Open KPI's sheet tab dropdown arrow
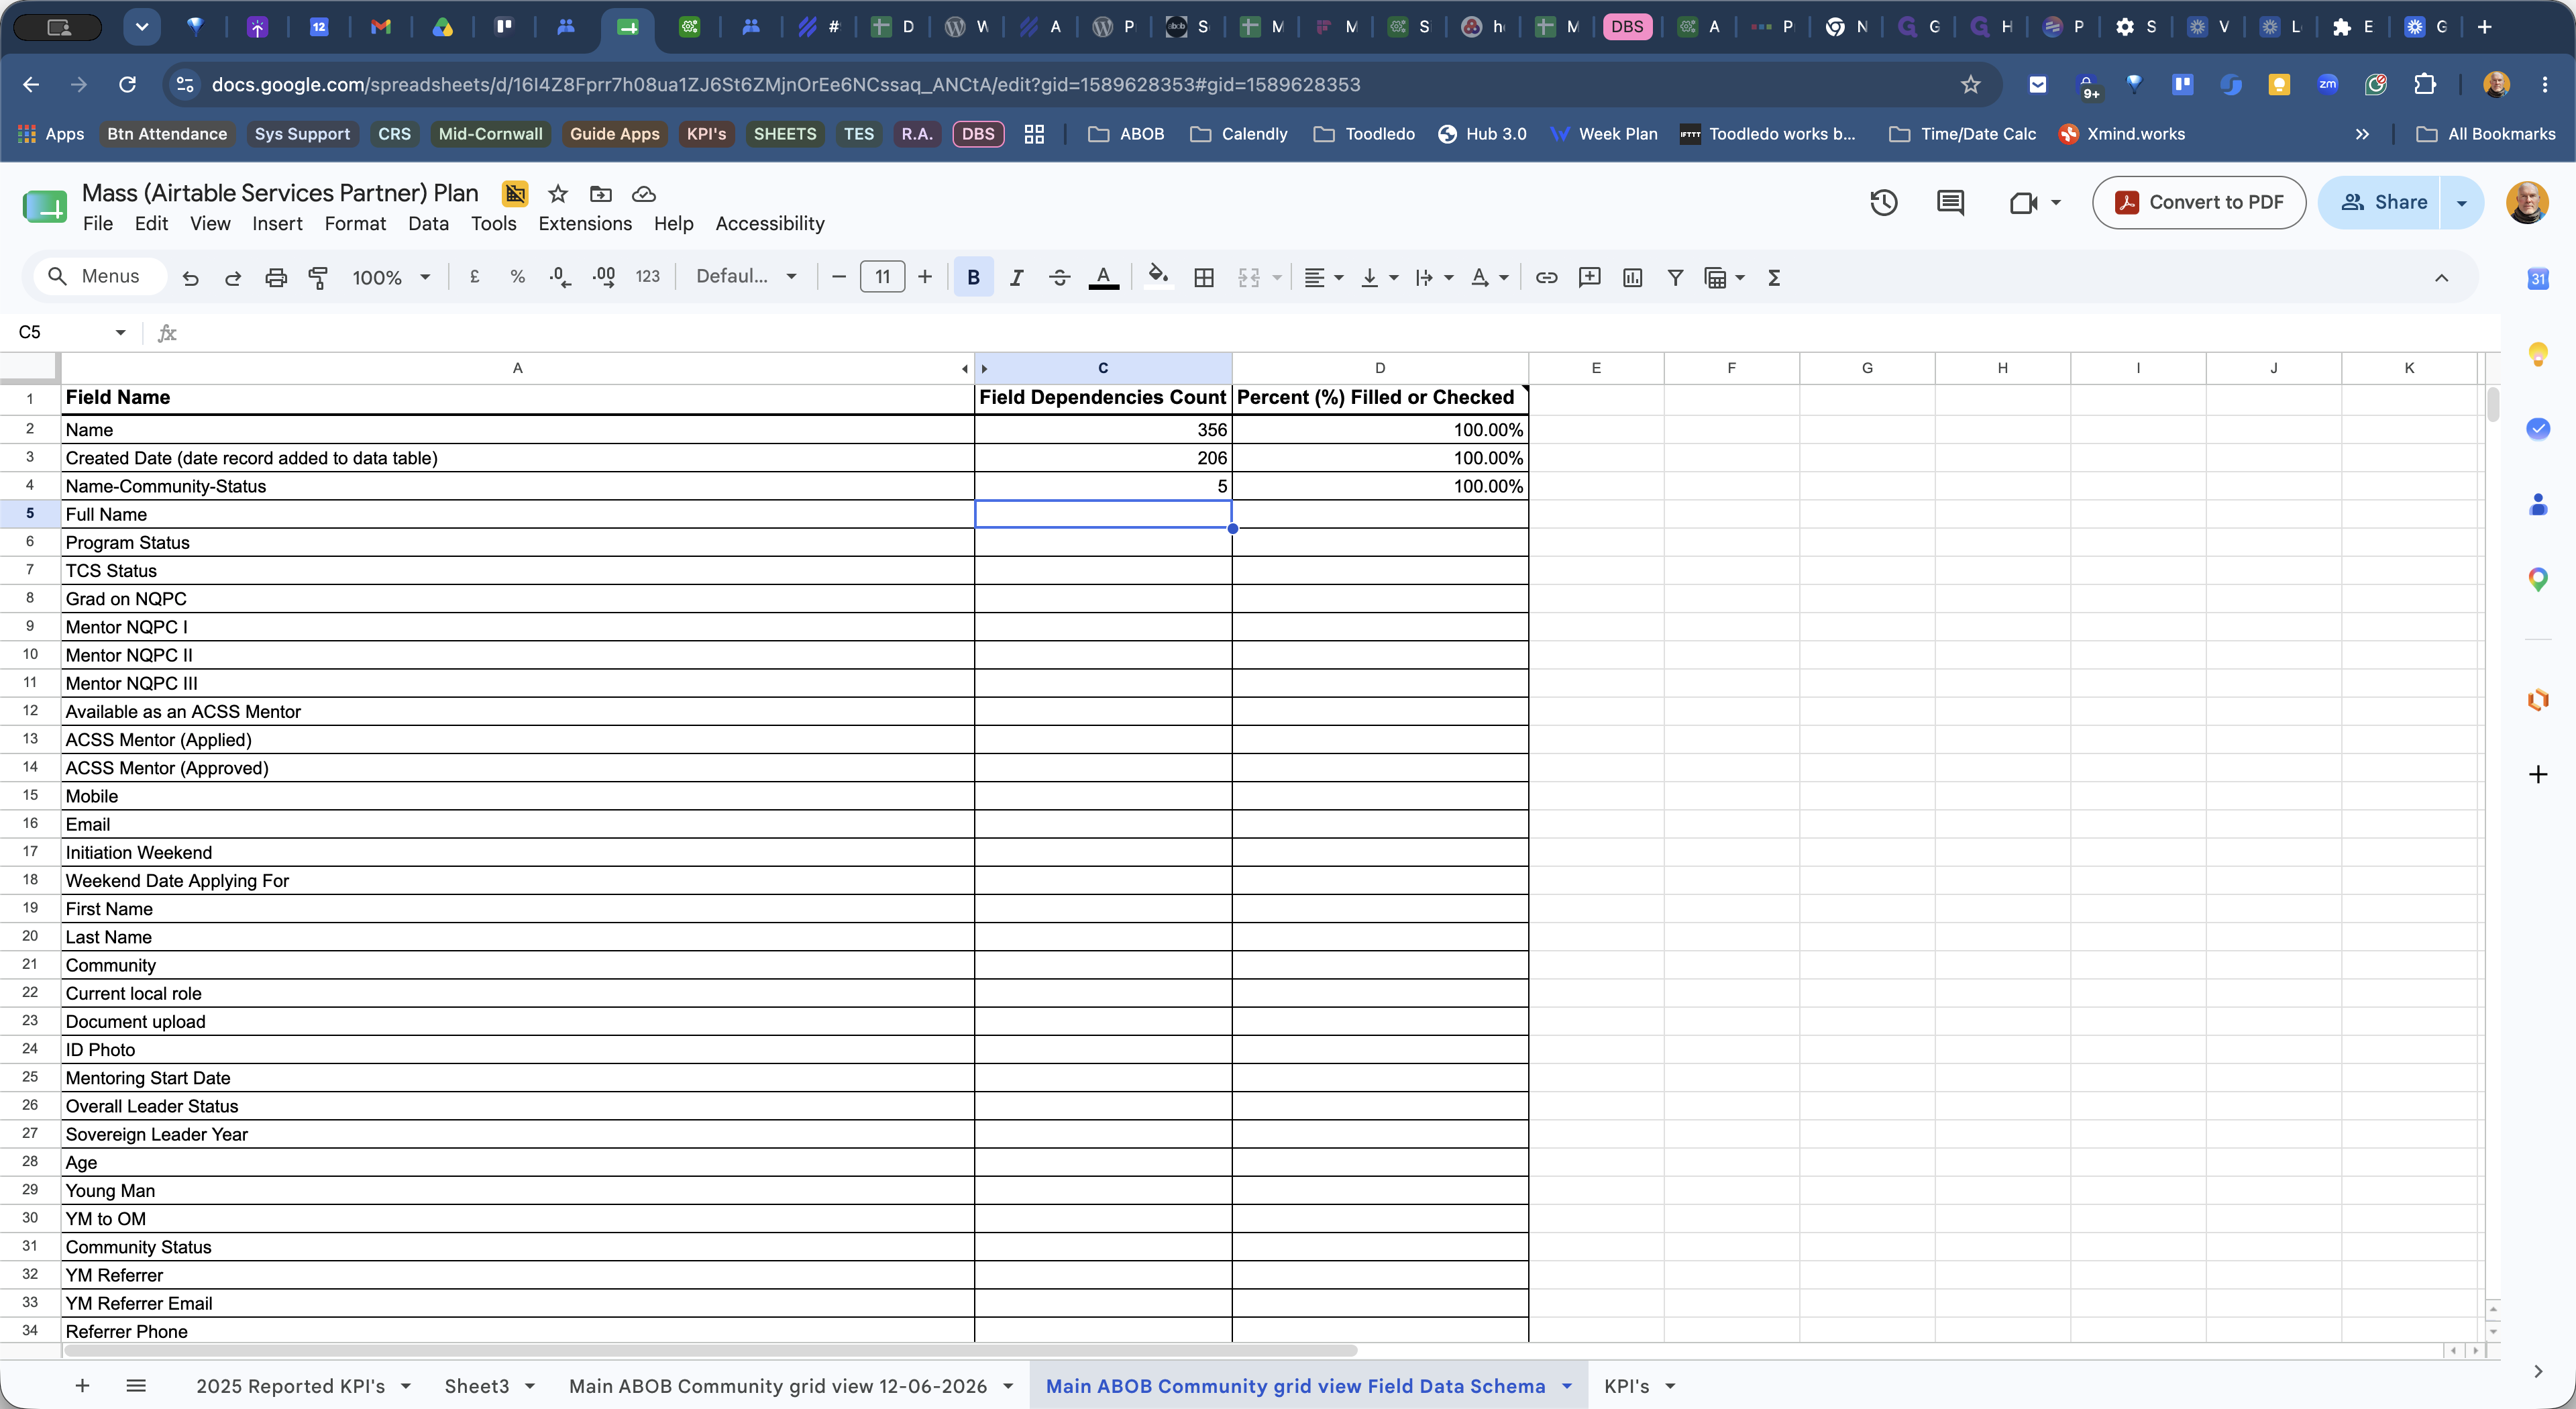 [1670, 1386]
